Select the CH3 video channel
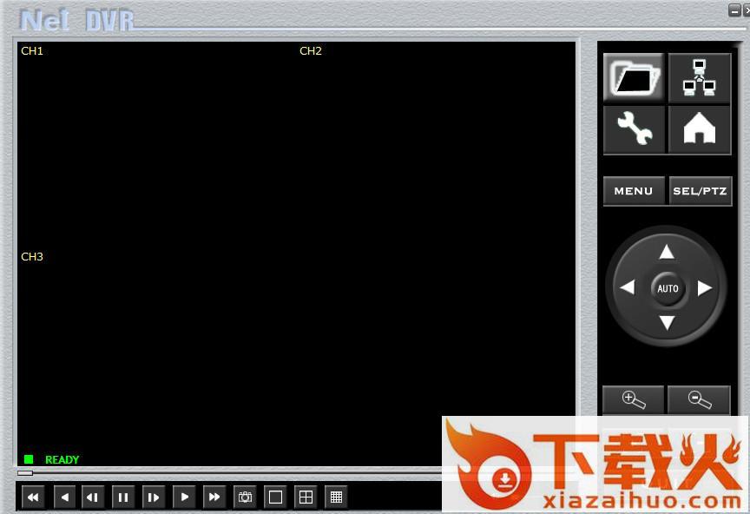The height and width of the screenshot is (514, 750). [x=32, y=256]
